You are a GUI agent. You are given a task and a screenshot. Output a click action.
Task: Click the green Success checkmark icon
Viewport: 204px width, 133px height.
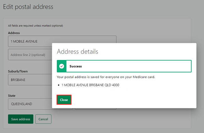click(x=62, y=66)
